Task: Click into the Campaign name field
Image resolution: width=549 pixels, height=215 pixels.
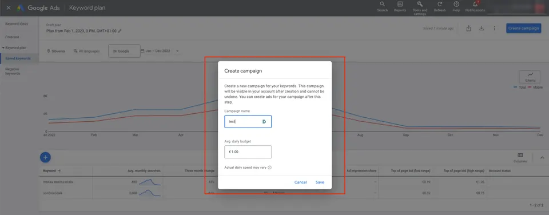Action: 248,121
